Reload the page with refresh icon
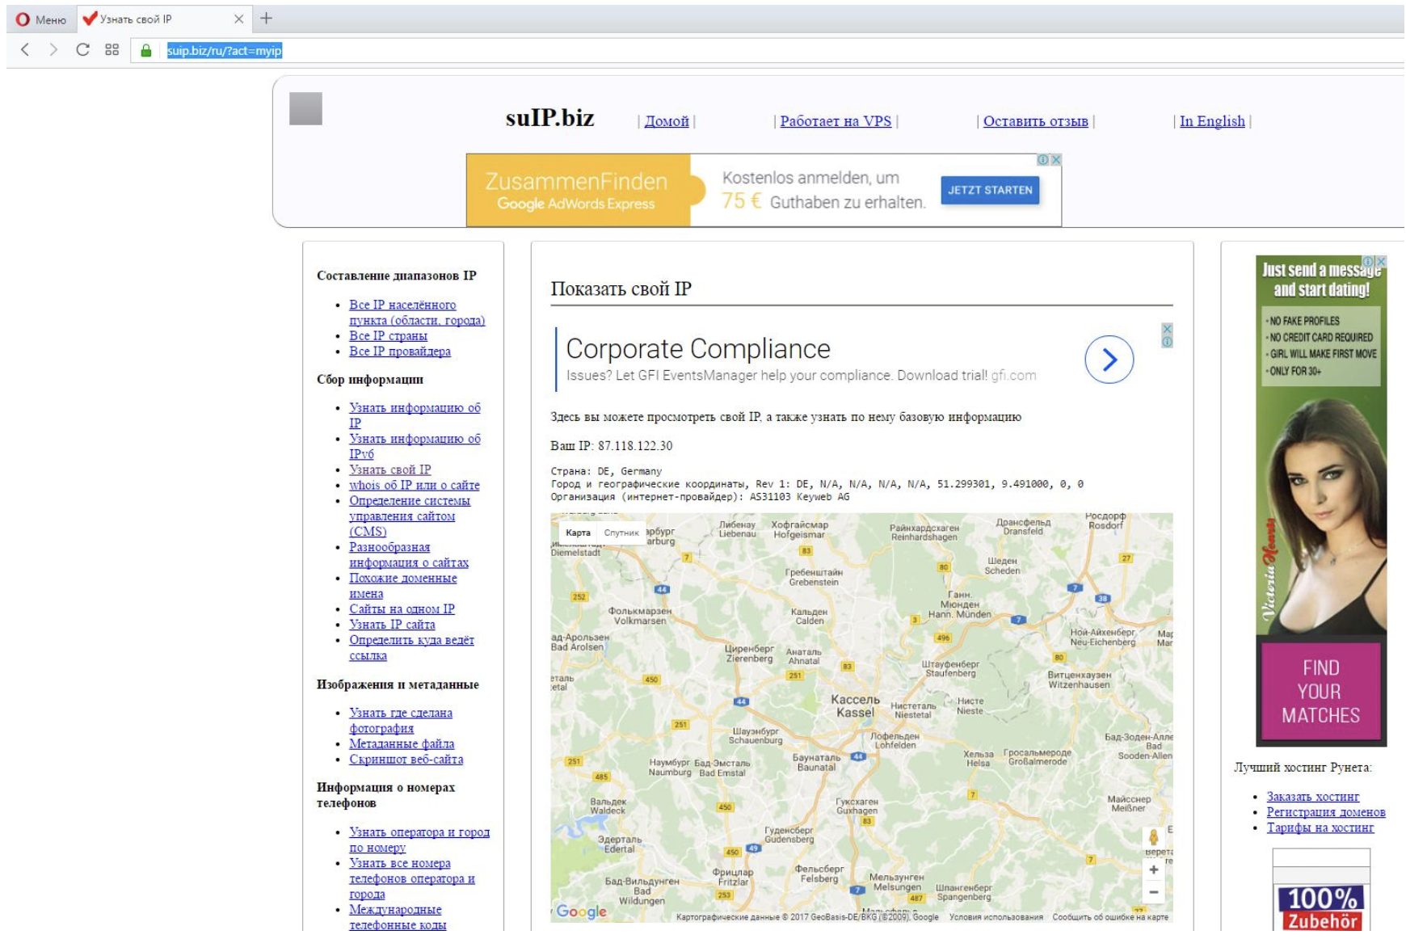1406x939 pixels. [82, 50]
